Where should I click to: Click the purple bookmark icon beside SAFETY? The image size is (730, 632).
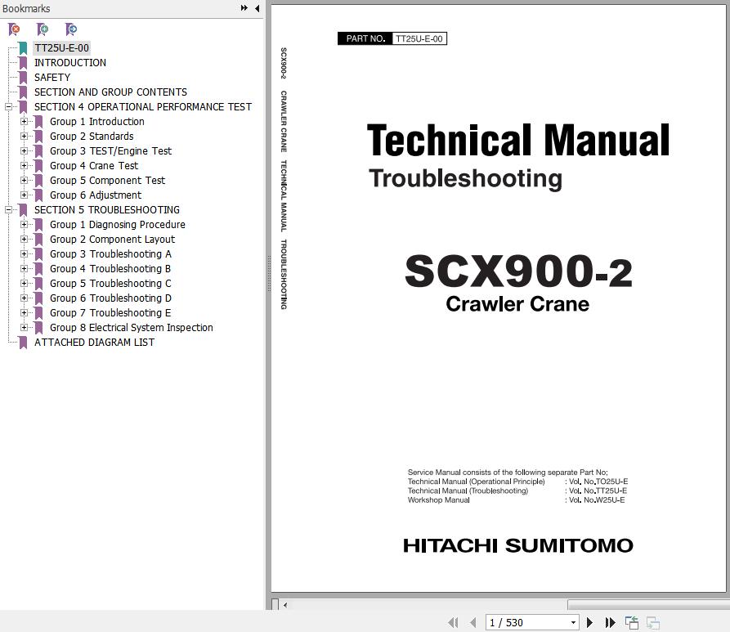click(23, 78)
